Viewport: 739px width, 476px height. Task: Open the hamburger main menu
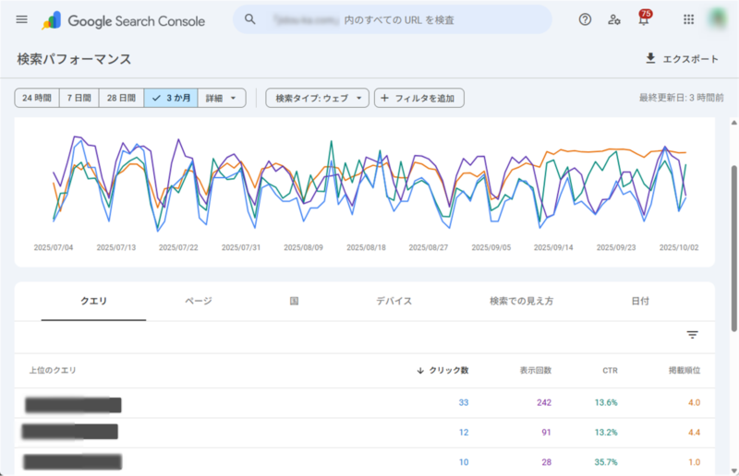(x=22, y=19)
